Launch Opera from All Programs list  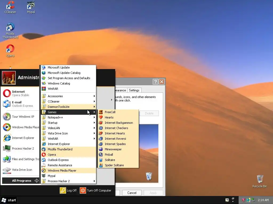click(69, 155)
